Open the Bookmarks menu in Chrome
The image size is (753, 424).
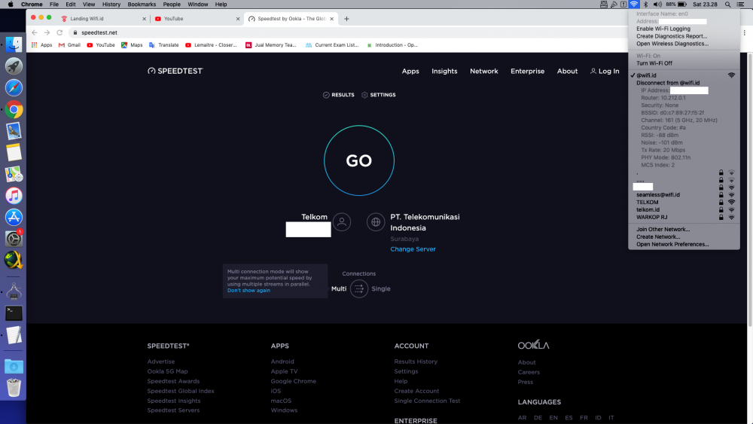click(x=142, y=5)
